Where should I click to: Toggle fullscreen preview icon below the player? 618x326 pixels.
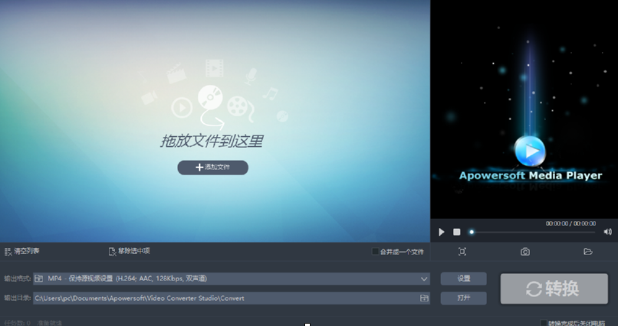click(462, 252)
